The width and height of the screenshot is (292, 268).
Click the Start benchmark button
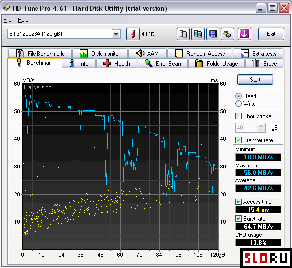(255, 80)
